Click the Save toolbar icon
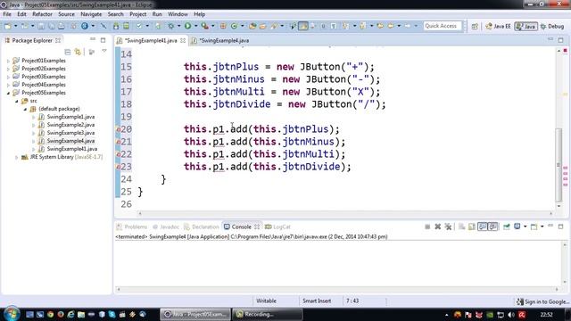 (x=41, y=26)
